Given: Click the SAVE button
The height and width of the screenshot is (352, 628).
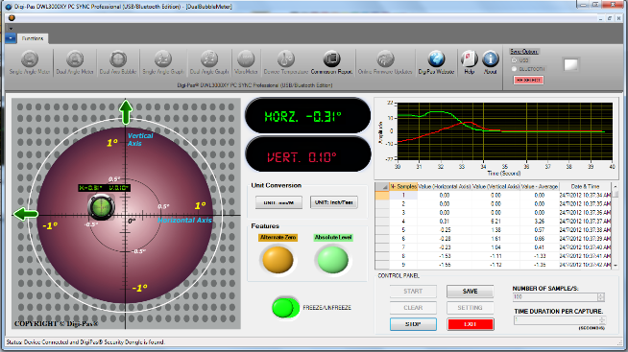Looking at the screenshot, I should [x=470, y=292].
